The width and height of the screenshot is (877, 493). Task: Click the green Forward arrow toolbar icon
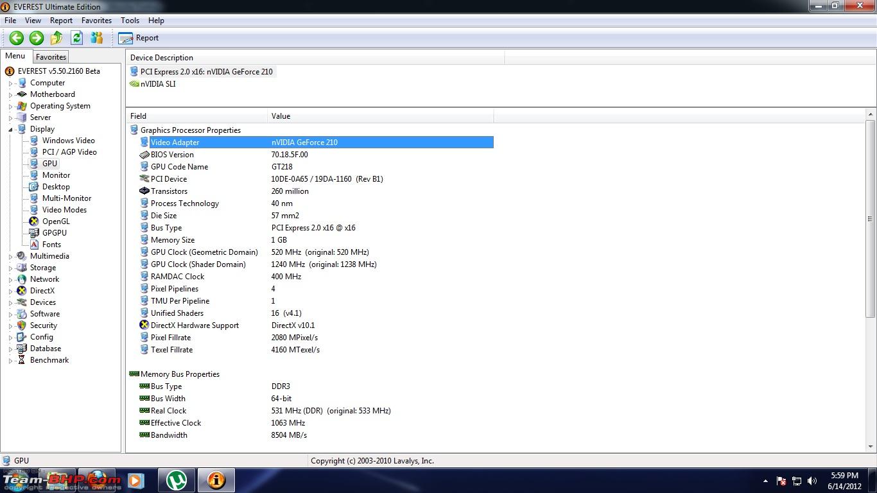[37, 38]
